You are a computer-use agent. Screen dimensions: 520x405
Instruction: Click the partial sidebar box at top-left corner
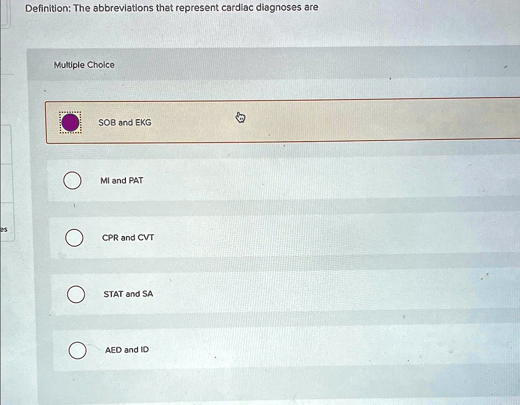5,13
